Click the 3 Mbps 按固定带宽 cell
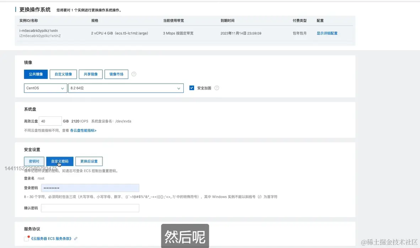The width and height of the screenshot is (420, 248). click(178, 33)
